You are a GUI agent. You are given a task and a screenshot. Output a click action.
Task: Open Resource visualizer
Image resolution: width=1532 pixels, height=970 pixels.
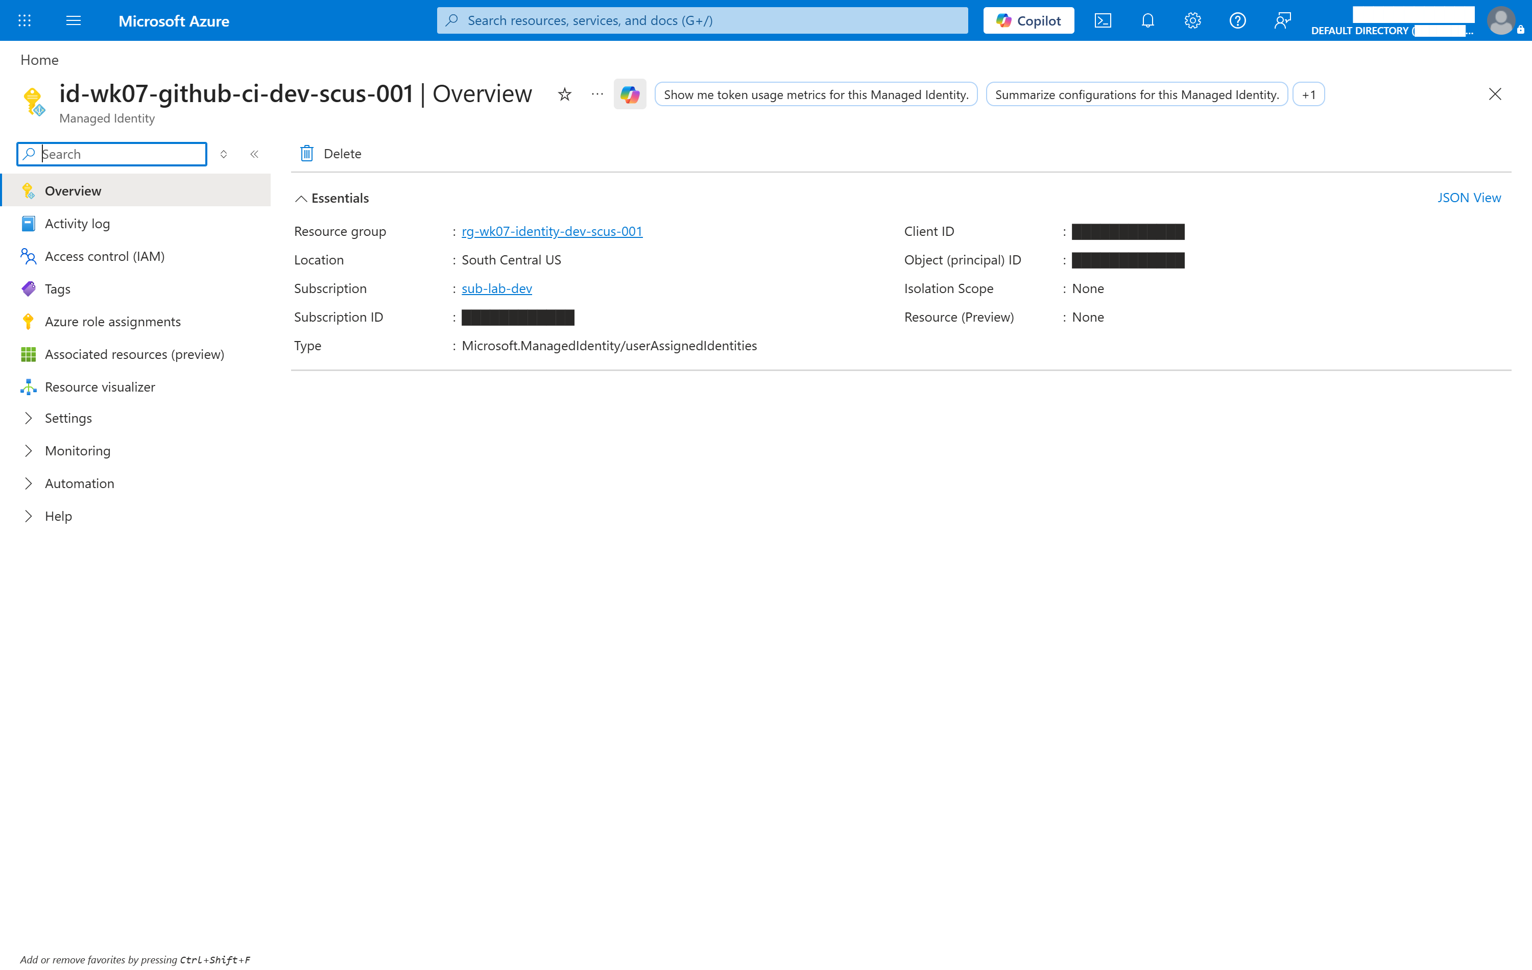[x=135, y=387]
